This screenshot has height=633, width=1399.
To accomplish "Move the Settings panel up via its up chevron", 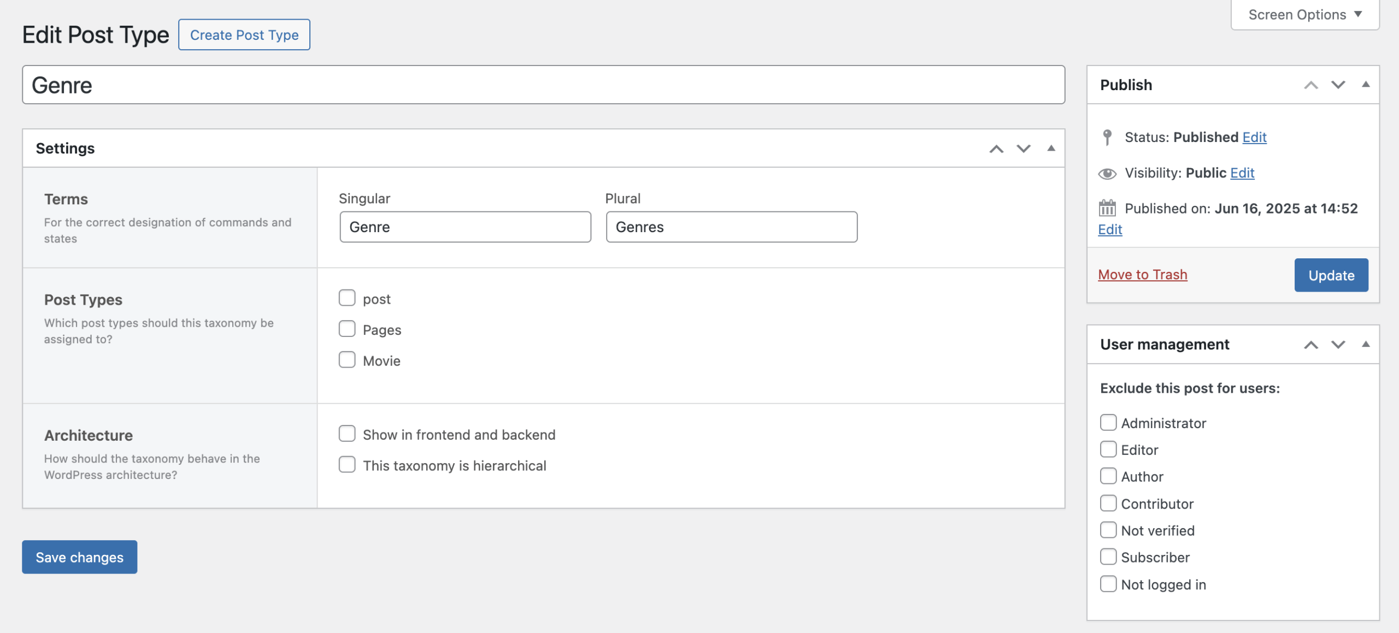I will (x=996, y=148).
